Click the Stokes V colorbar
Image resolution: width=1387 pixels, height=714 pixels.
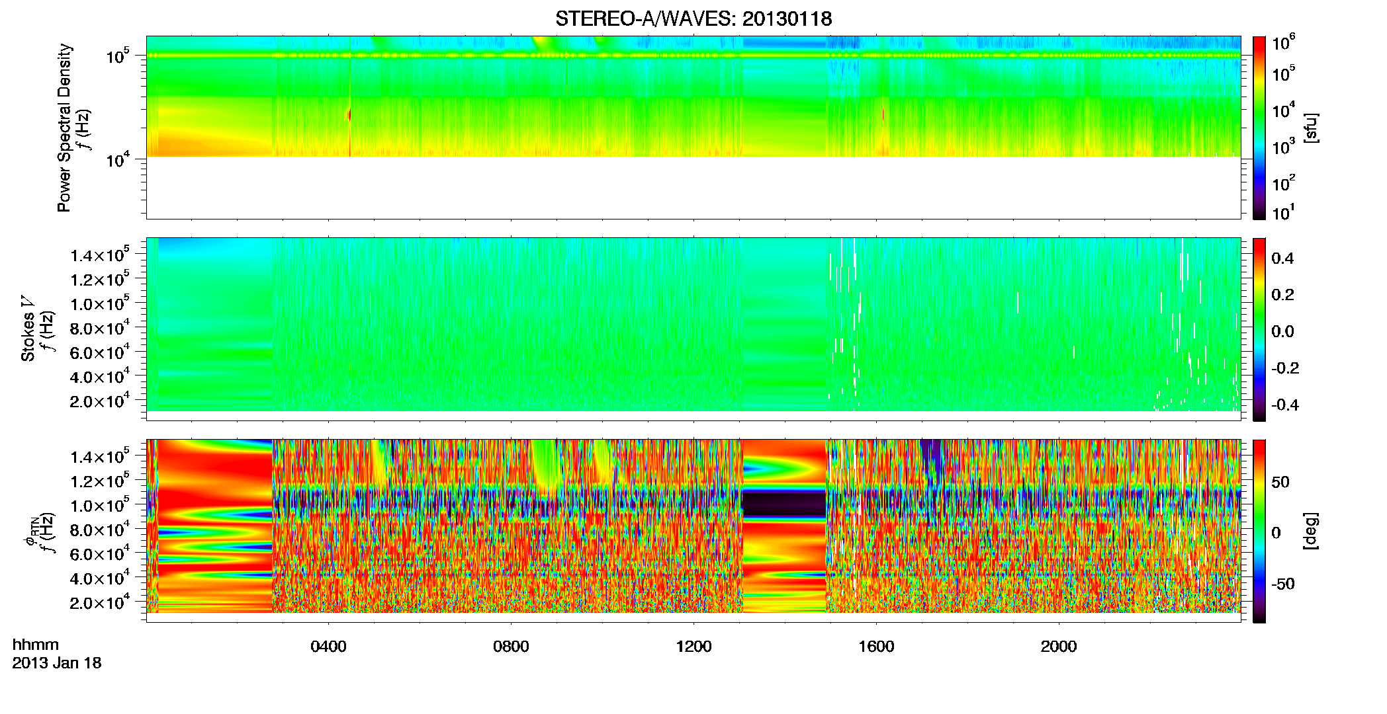pyautogui.click(x=1259, y=329)
